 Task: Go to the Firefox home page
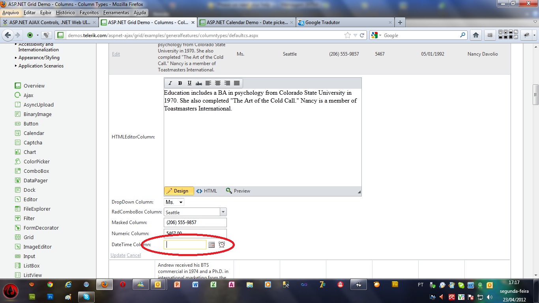(476, 35)
